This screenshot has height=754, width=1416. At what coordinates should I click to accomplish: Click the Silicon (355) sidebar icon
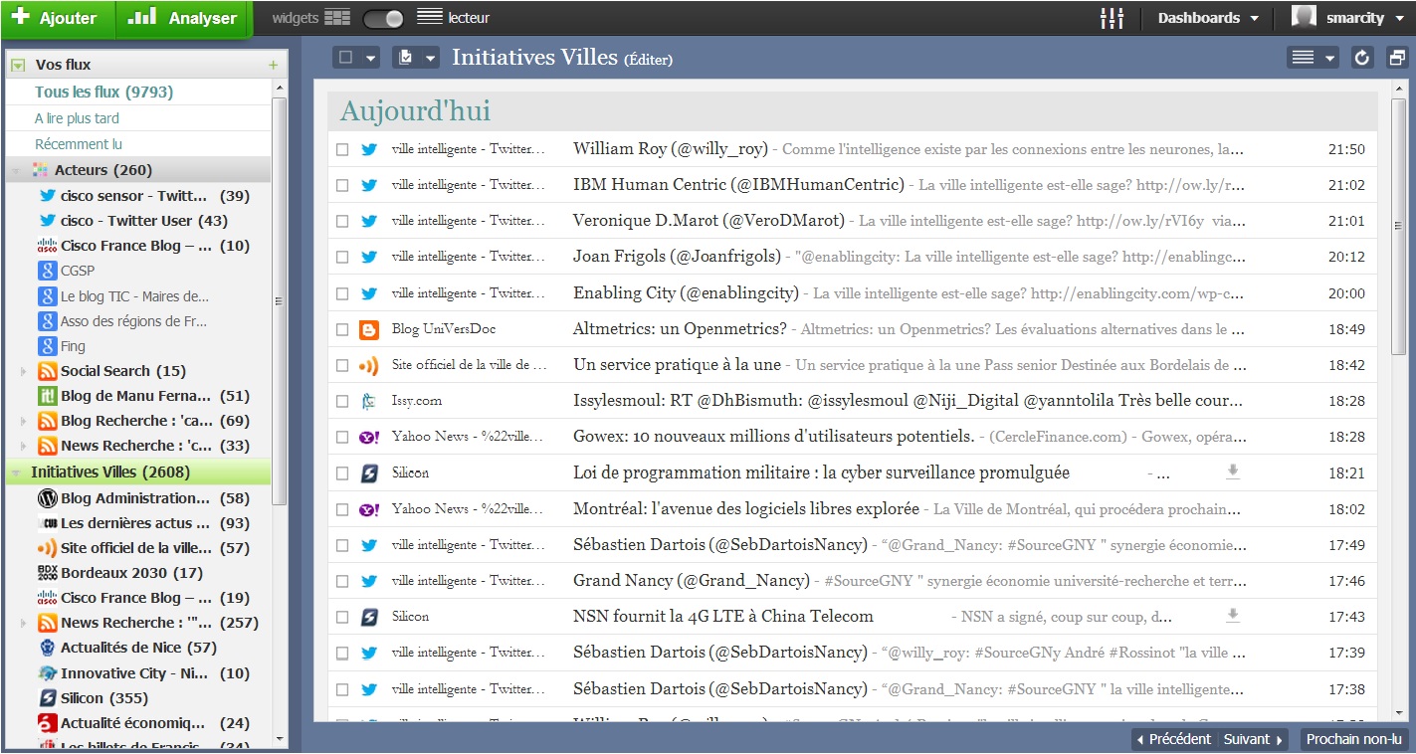click(x=47, y=698)
